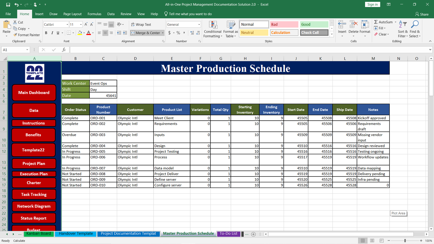The width and height of the screenshot is (434, 244).
Task: Apply Percent Style with the percent icon
Action: (x=178, y=33)
